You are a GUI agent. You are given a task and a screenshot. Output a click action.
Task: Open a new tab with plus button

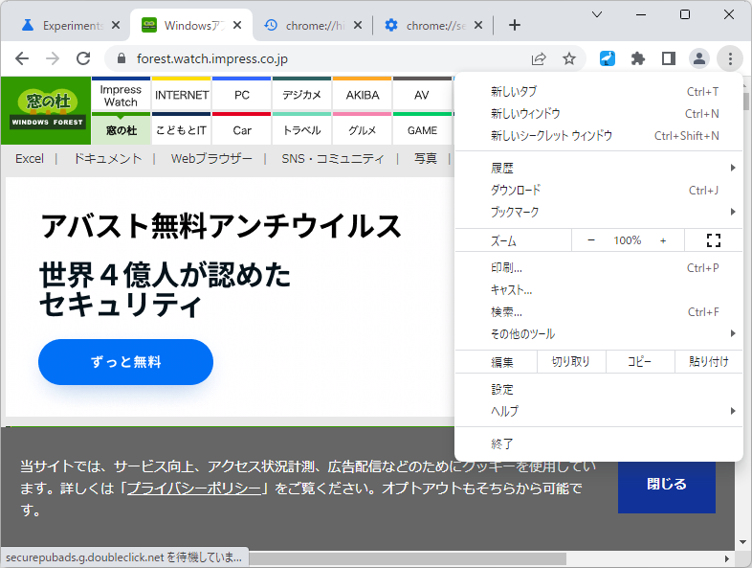pyautogui.click(x=514, y=25)
